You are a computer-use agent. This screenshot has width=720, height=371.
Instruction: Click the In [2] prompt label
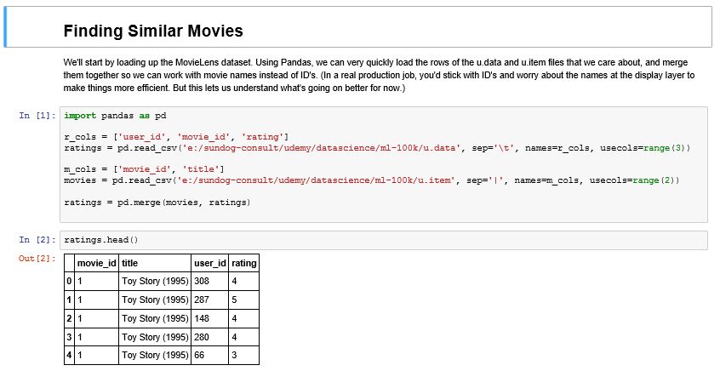pos(37,240)
